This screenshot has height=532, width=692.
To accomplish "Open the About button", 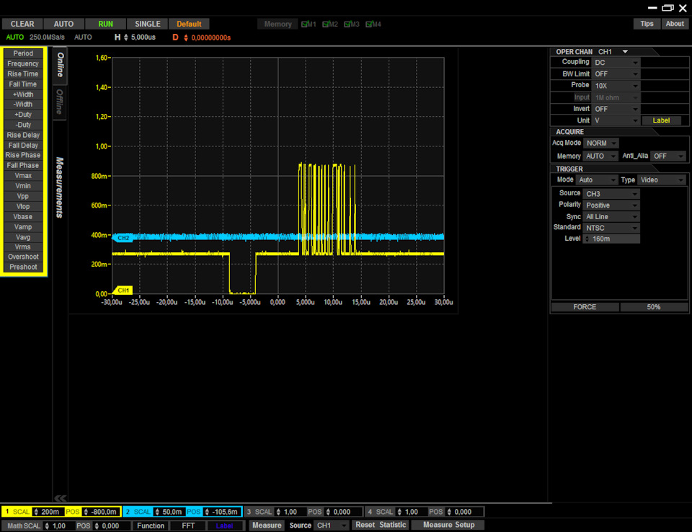I will [675, 24].
